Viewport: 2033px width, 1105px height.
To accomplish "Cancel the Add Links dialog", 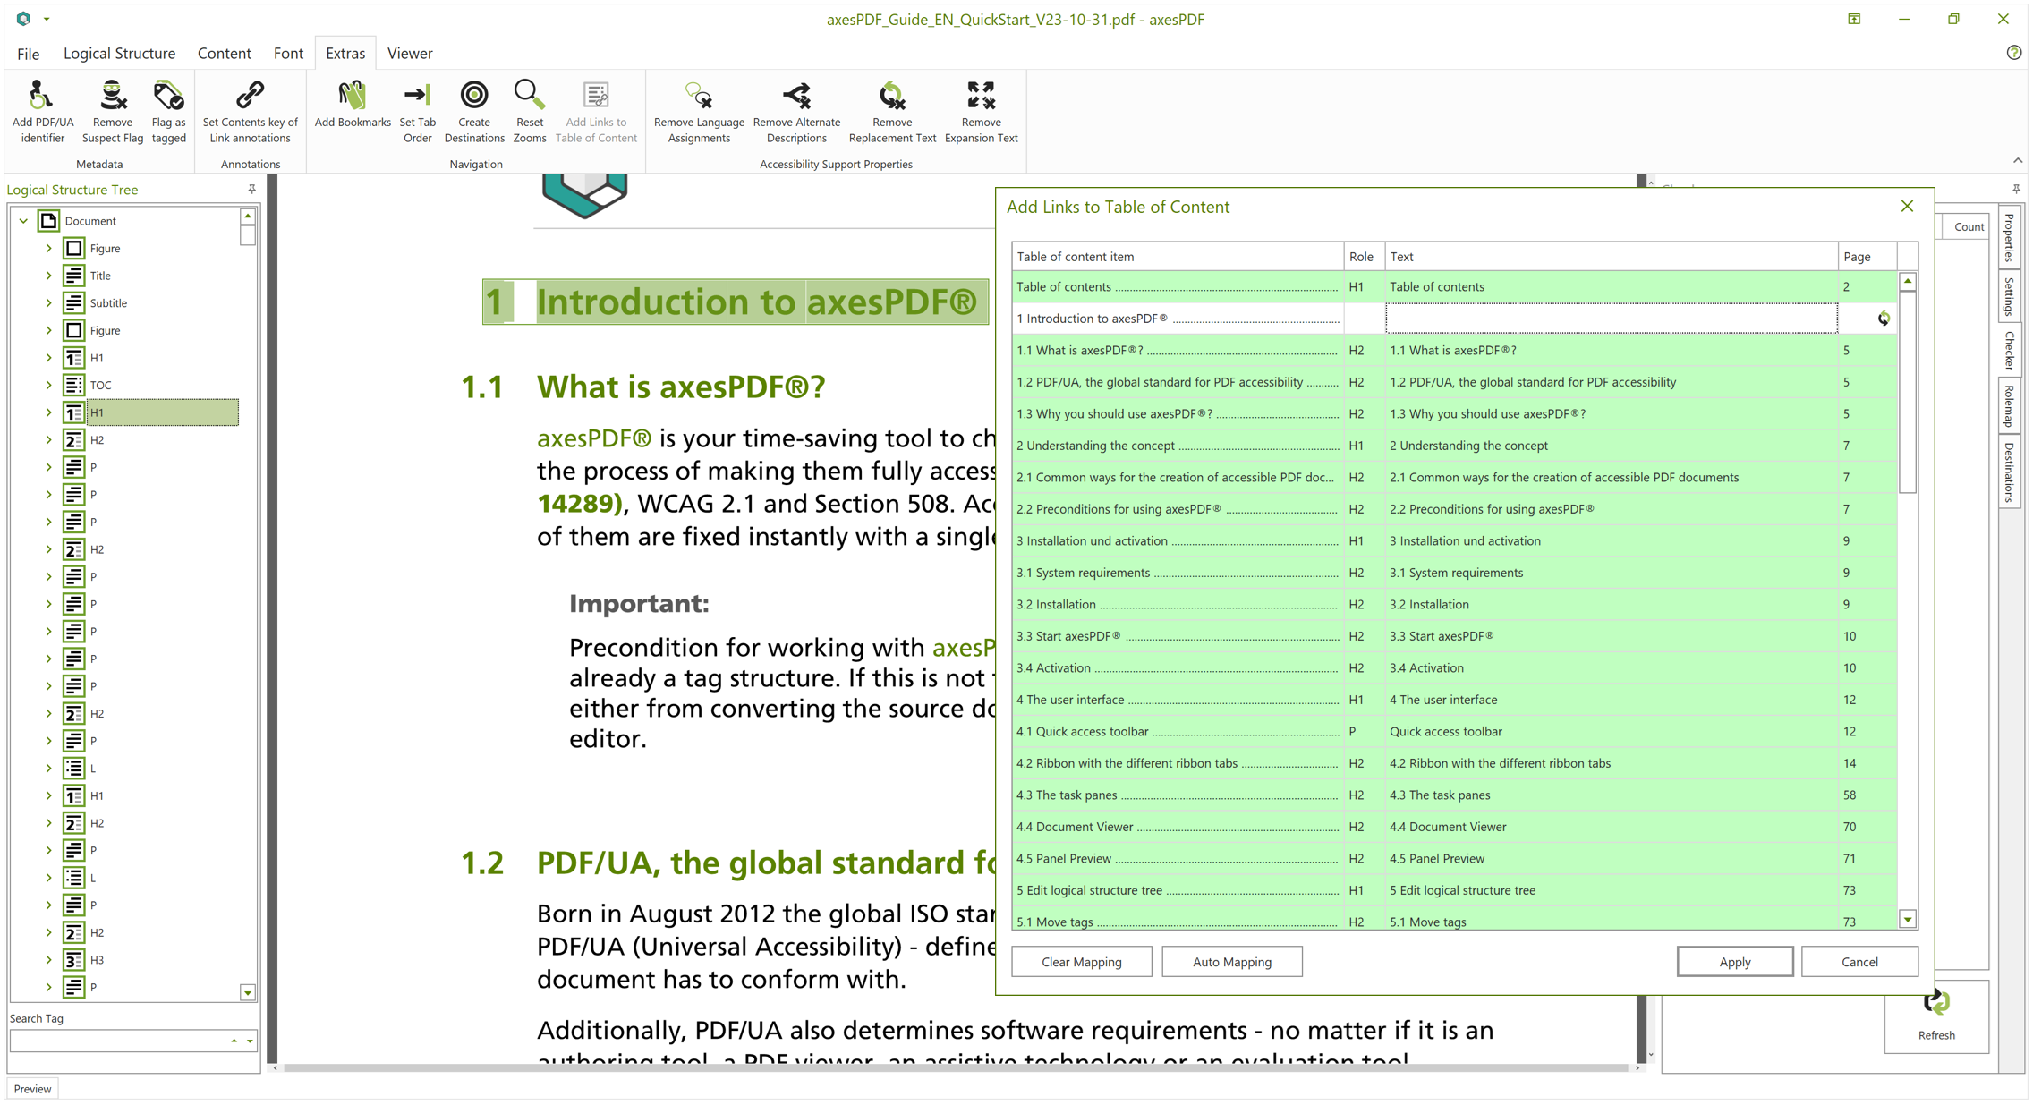I will click(x=1859, y=962).
